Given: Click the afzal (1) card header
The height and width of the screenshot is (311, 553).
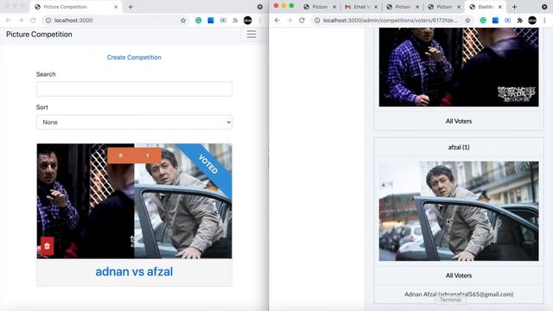Looking at the screenshot, I should [459, 147].
